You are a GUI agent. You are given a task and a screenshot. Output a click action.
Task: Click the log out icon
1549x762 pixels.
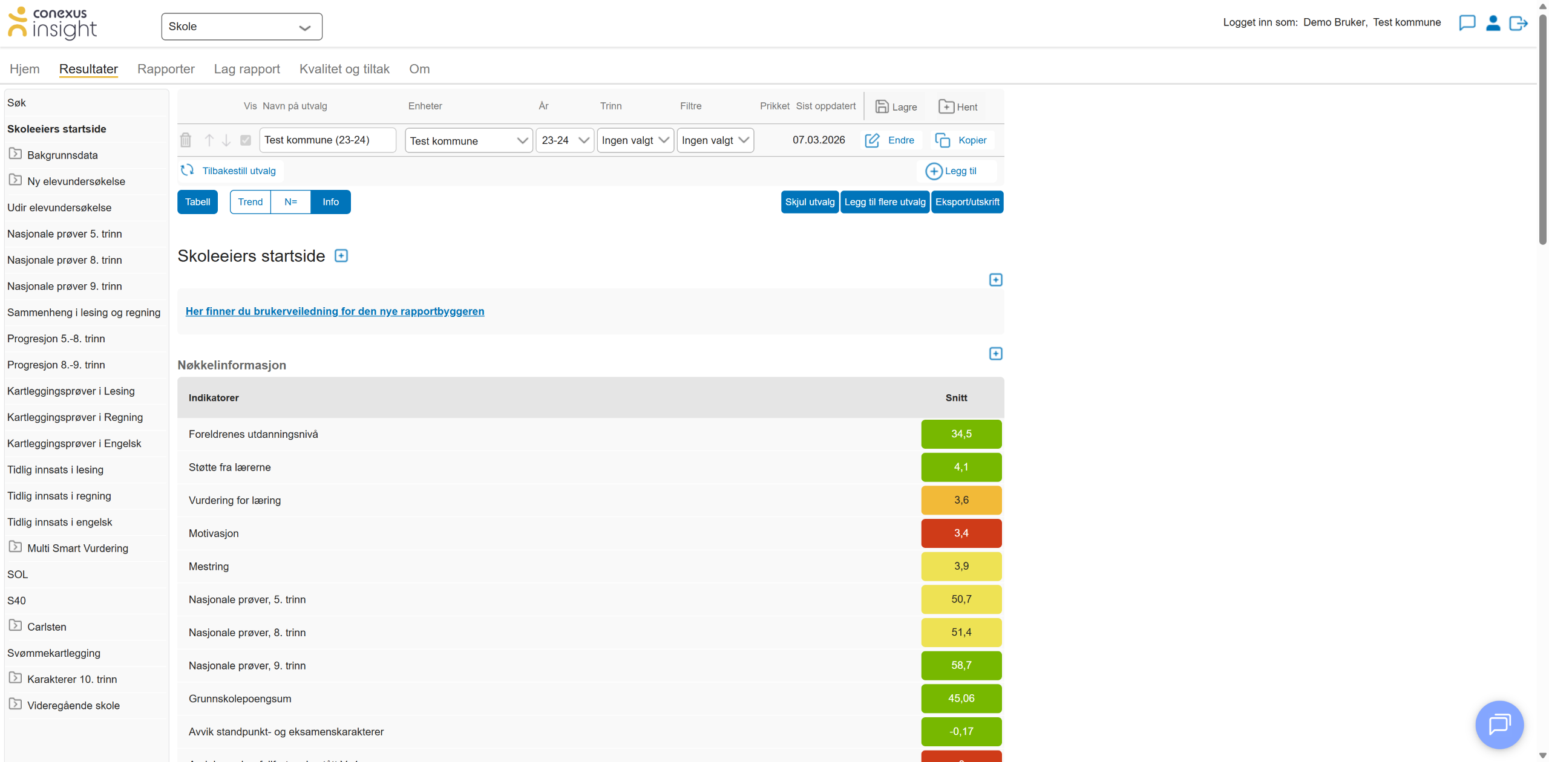point(1518,23)
